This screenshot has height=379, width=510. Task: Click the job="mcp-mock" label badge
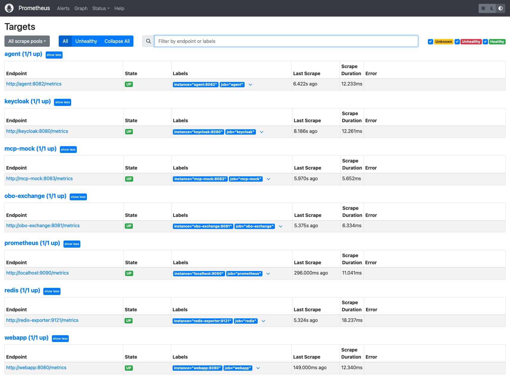click(x=246, y=179)
